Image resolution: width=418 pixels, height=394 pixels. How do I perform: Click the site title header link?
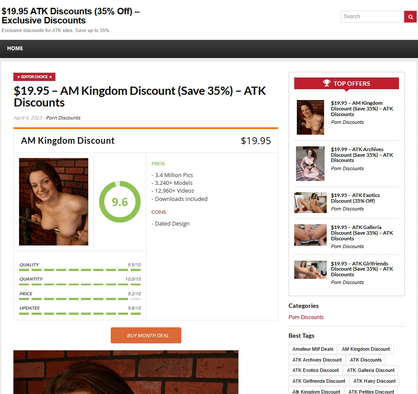pos(71,16)
